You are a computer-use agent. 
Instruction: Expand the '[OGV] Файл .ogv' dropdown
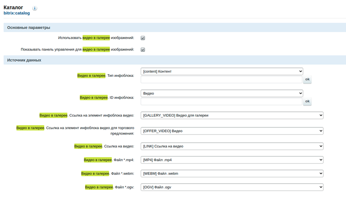(x=232, y=187)
